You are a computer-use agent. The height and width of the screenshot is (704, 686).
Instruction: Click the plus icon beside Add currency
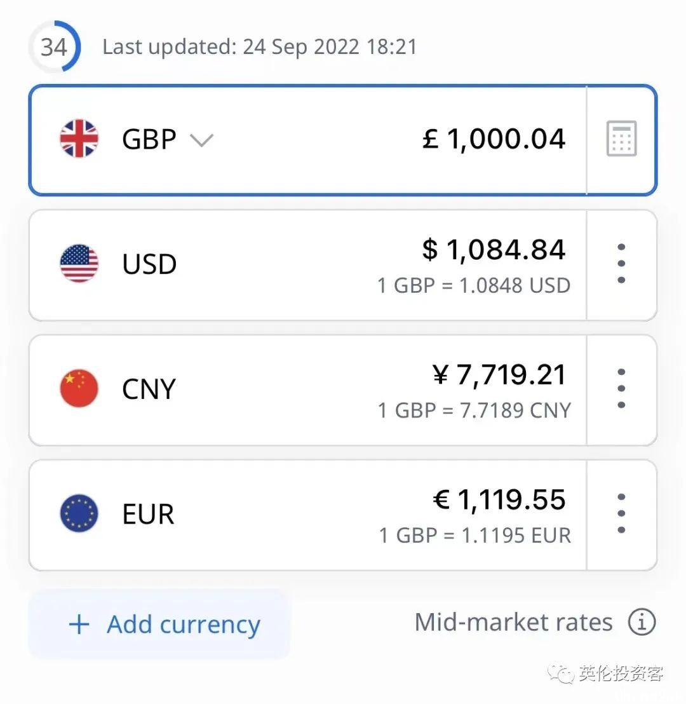point(79,625)
